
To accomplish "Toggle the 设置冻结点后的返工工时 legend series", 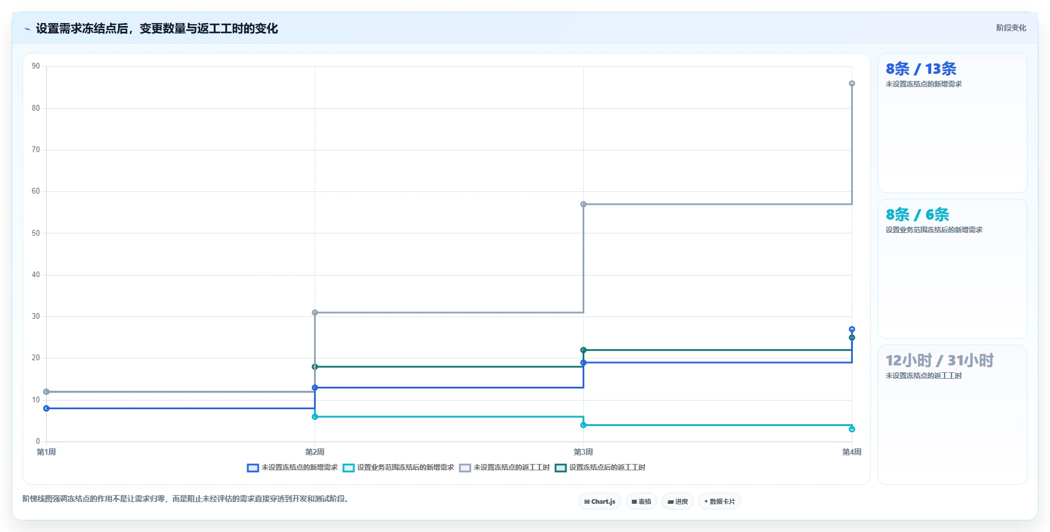I will (x=600, y=467).
